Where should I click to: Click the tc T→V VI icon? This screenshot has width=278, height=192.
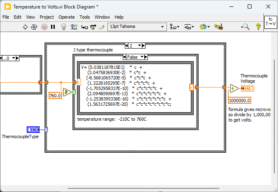(271, 22)
